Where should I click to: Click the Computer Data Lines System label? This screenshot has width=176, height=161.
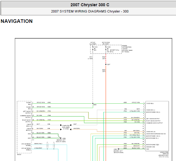point(66,127)
